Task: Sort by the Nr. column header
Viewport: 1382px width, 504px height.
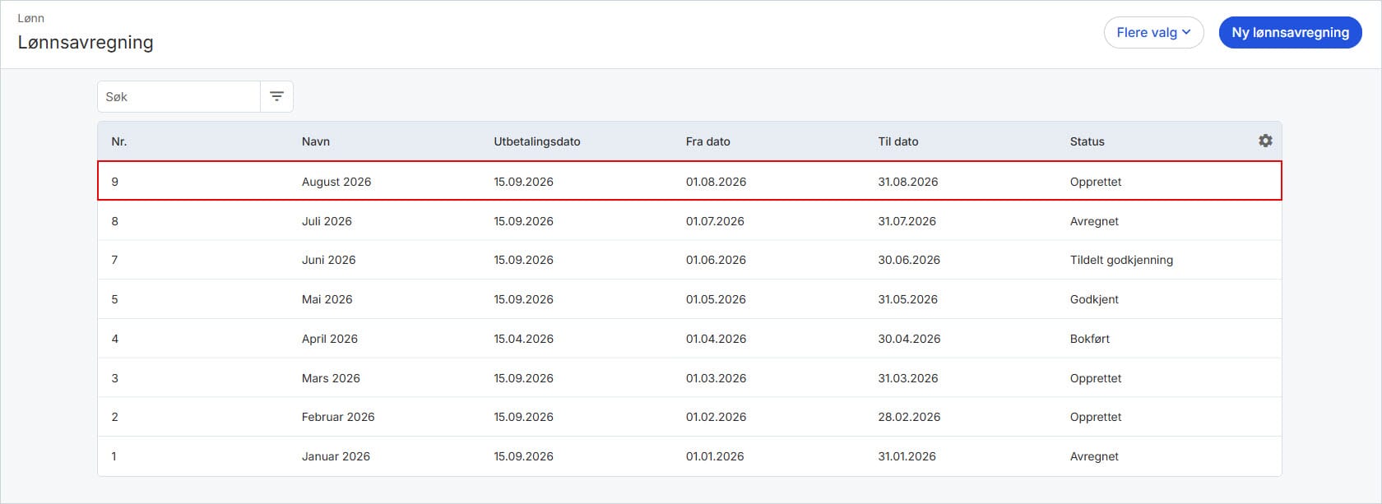Action: pos(119,141)
